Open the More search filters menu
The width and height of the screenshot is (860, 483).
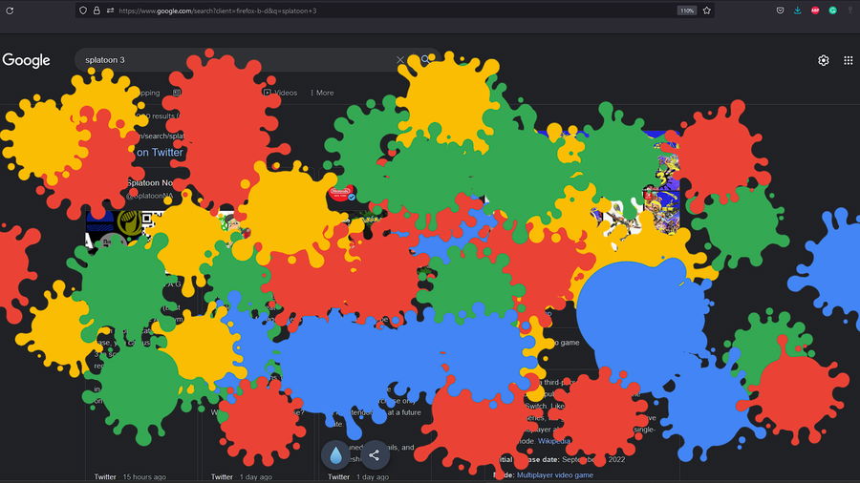pyautogui.click(x=322, y=93)
